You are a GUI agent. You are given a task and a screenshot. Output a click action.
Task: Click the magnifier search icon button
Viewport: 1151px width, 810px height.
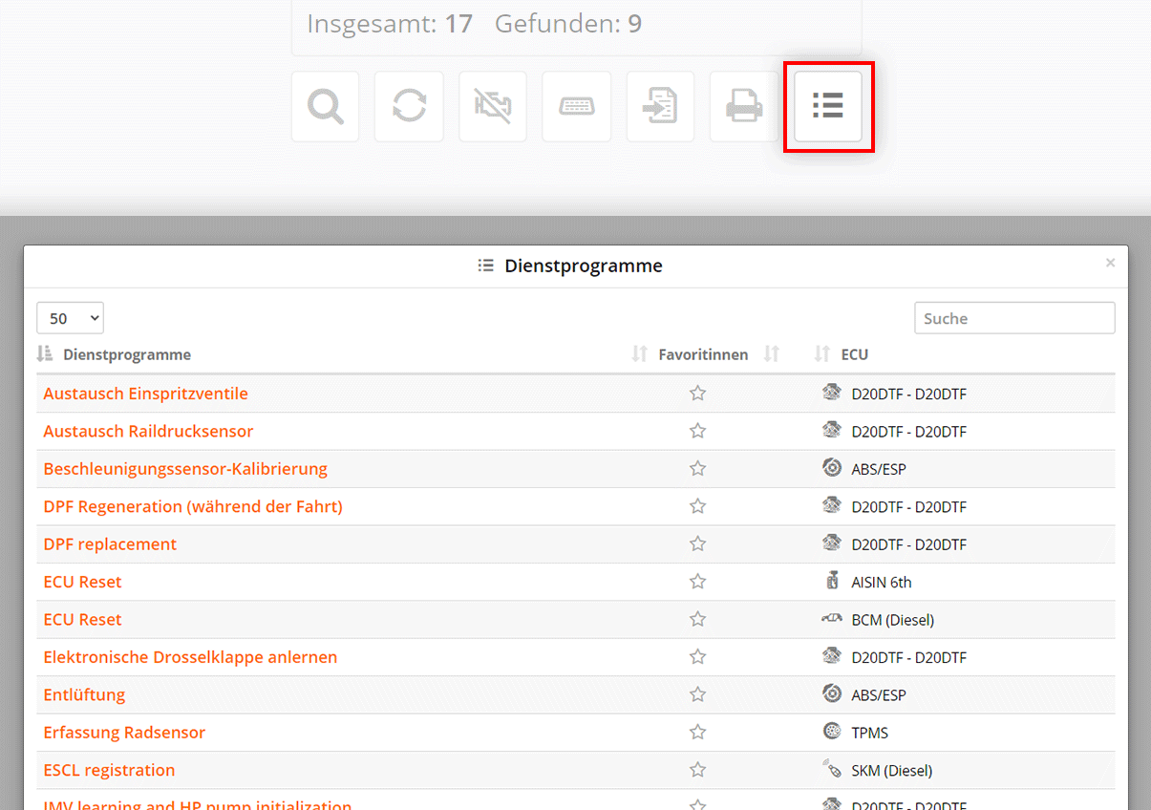[326, 107]
